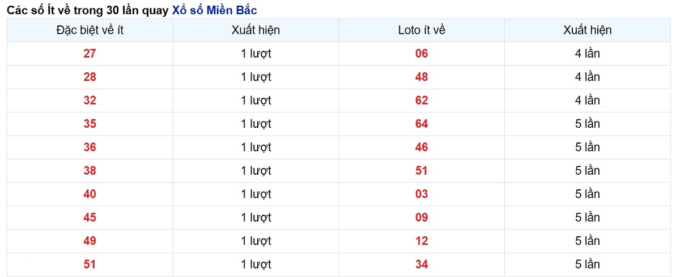
Task: Click loto number 48
Action: (422, 77)
